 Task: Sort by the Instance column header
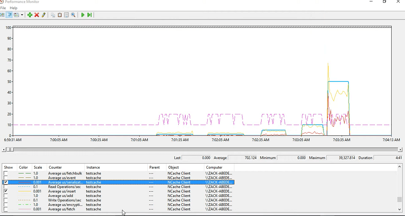(x=116, y=167)
